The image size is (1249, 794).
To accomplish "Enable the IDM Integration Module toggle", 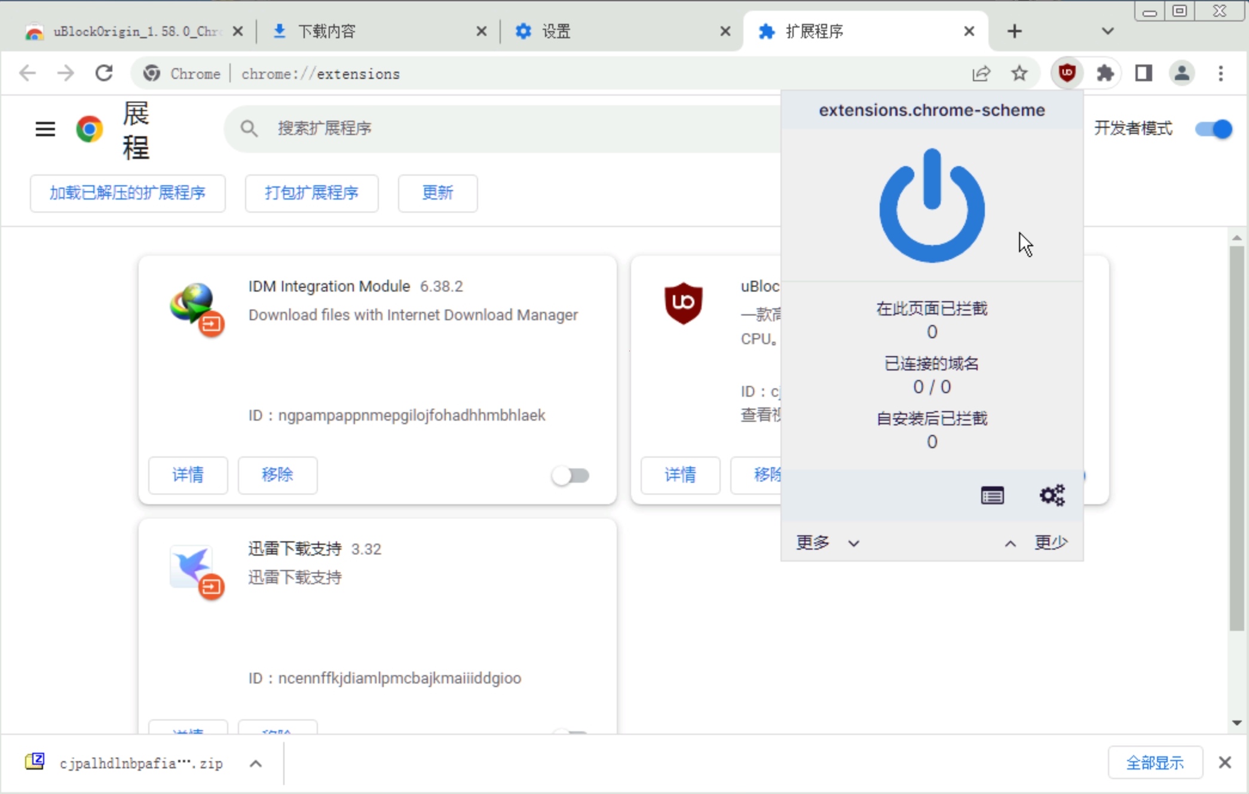I will [570, 476].
